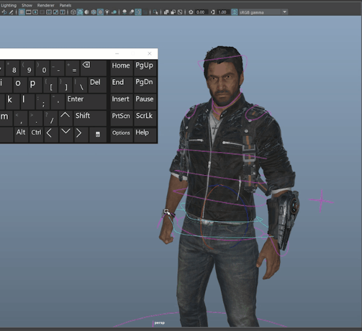Open the Renderer panel menu

pos(46,5)
